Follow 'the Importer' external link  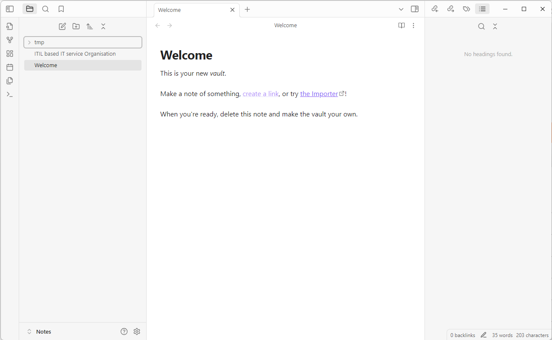tap(319, 94)
